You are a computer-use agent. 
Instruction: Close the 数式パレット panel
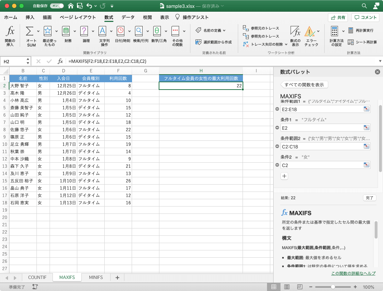[x=378, y=72]
